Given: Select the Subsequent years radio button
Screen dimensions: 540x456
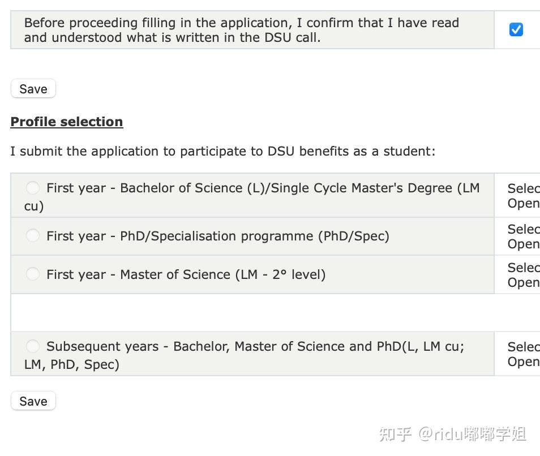Looking at the screenshot, I should [33, 346].
